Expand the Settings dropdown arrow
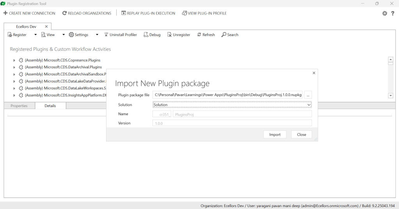The width and height of the screenshot is (399, 209). [97, 35]
